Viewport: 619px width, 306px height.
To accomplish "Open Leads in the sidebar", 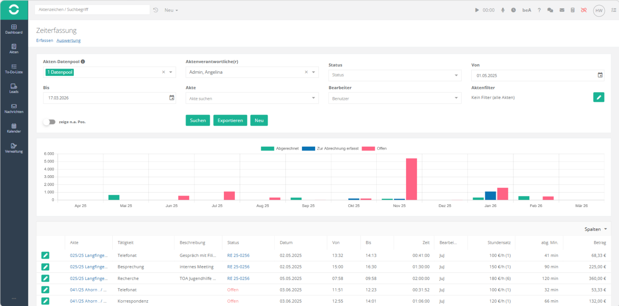I will pyautogui.click(x=14, y=88).
